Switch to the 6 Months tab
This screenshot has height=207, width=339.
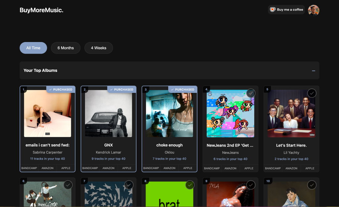(x=66, y=48)
